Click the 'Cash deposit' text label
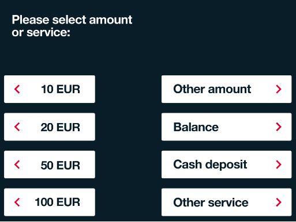The height and width of the screenshot is (222, 296). tap(210, 165)
